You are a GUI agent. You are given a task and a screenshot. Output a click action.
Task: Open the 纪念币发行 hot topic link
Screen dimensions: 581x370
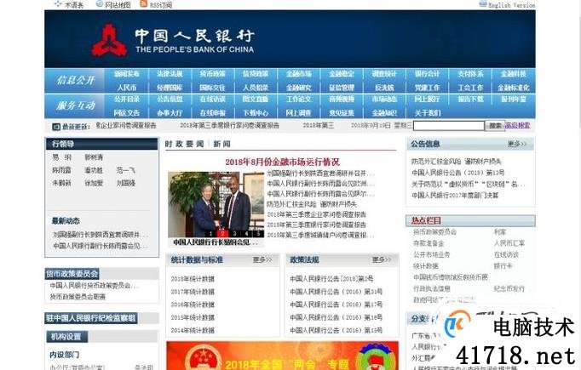pos(509,288)
